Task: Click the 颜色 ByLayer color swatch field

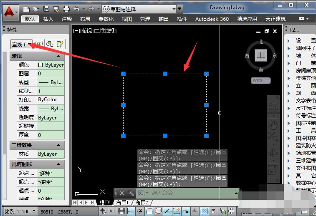Action: click(x=51, y=65)
